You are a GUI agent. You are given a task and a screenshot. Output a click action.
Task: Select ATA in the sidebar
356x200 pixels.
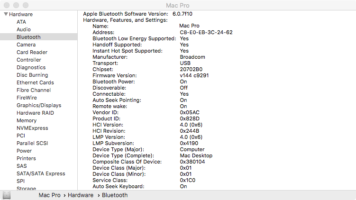pyautogui.click(x=21, y=22)
